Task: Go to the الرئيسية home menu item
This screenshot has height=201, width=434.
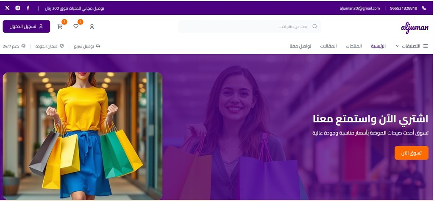Action: 378,46
